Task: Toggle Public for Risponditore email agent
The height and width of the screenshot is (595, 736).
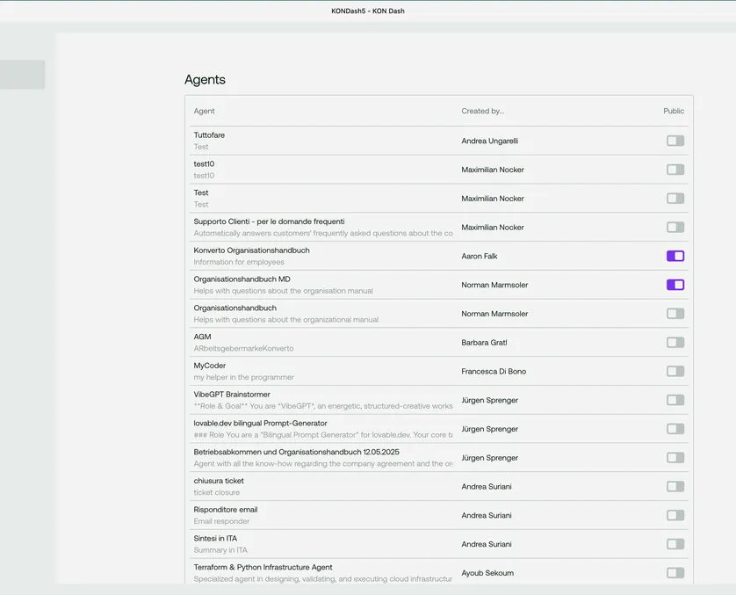Action: pos(675,515)
